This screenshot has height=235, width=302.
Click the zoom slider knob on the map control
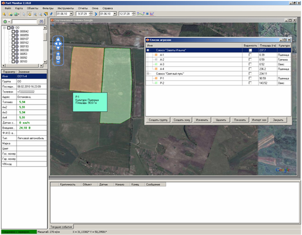[x=58, y=58]
